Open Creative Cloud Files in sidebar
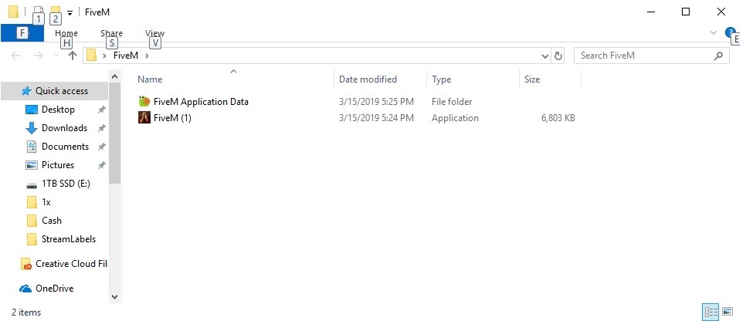The height and width of the screenshot is (331, 746). point(71,264)
